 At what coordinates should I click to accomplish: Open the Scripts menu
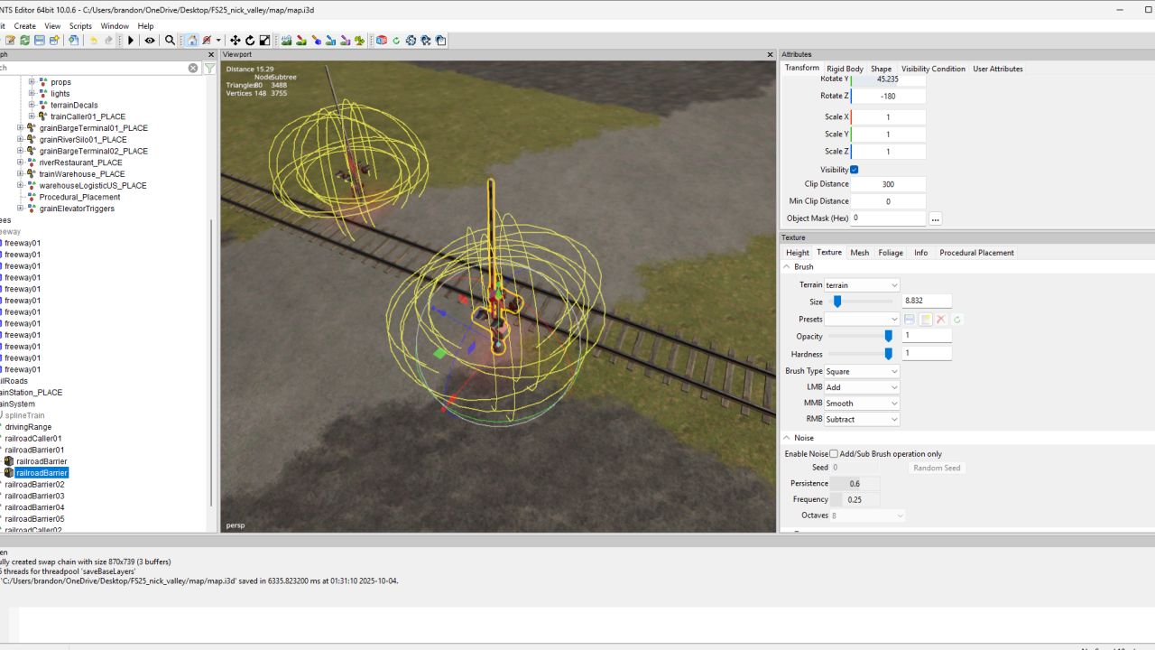[x=80, y=26]
